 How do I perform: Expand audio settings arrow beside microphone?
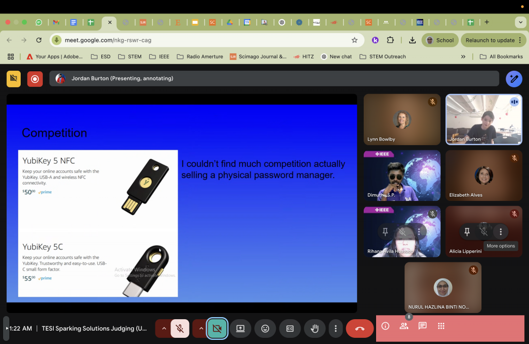point(164,329)
